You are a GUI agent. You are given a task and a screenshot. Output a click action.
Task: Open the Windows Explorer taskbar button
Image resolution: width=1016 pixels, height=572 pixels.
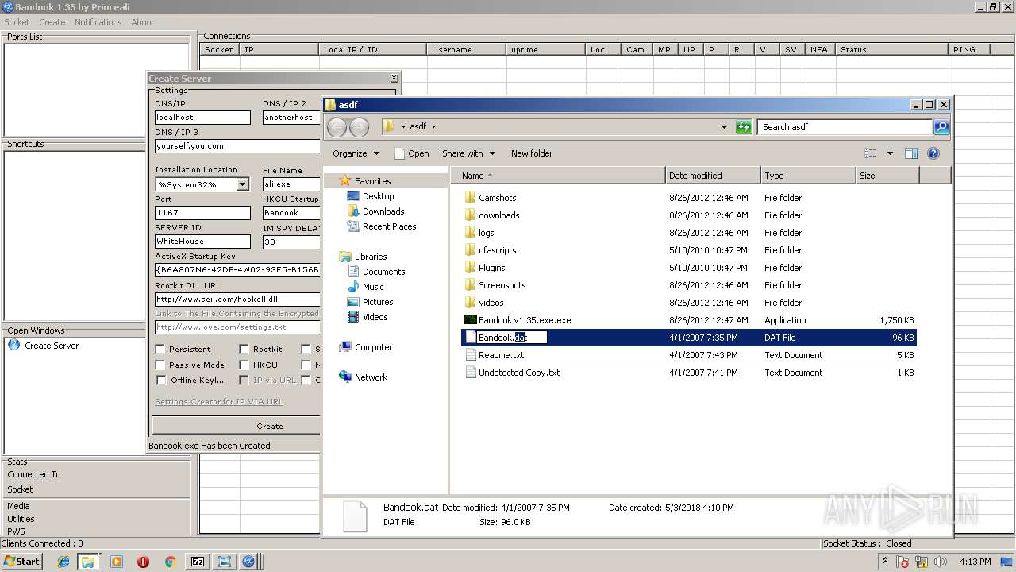(x=88, y=562)
